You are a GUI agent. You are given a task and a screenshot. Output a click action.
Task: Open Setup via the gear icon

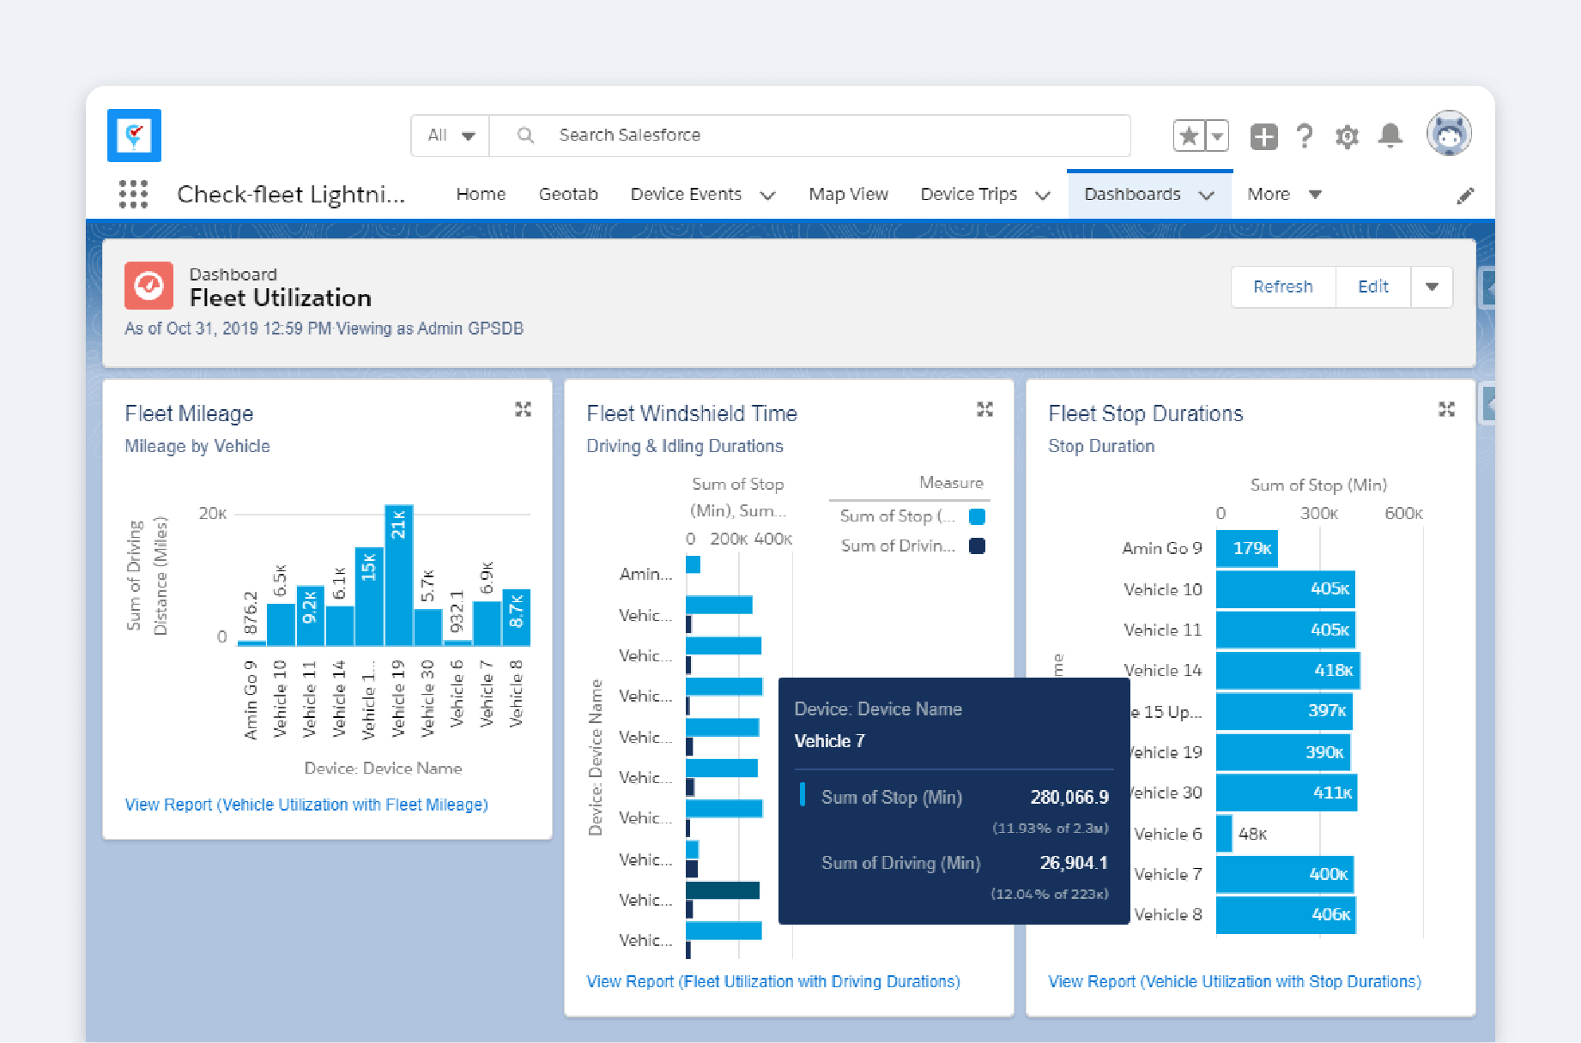tap(1347, 135)
